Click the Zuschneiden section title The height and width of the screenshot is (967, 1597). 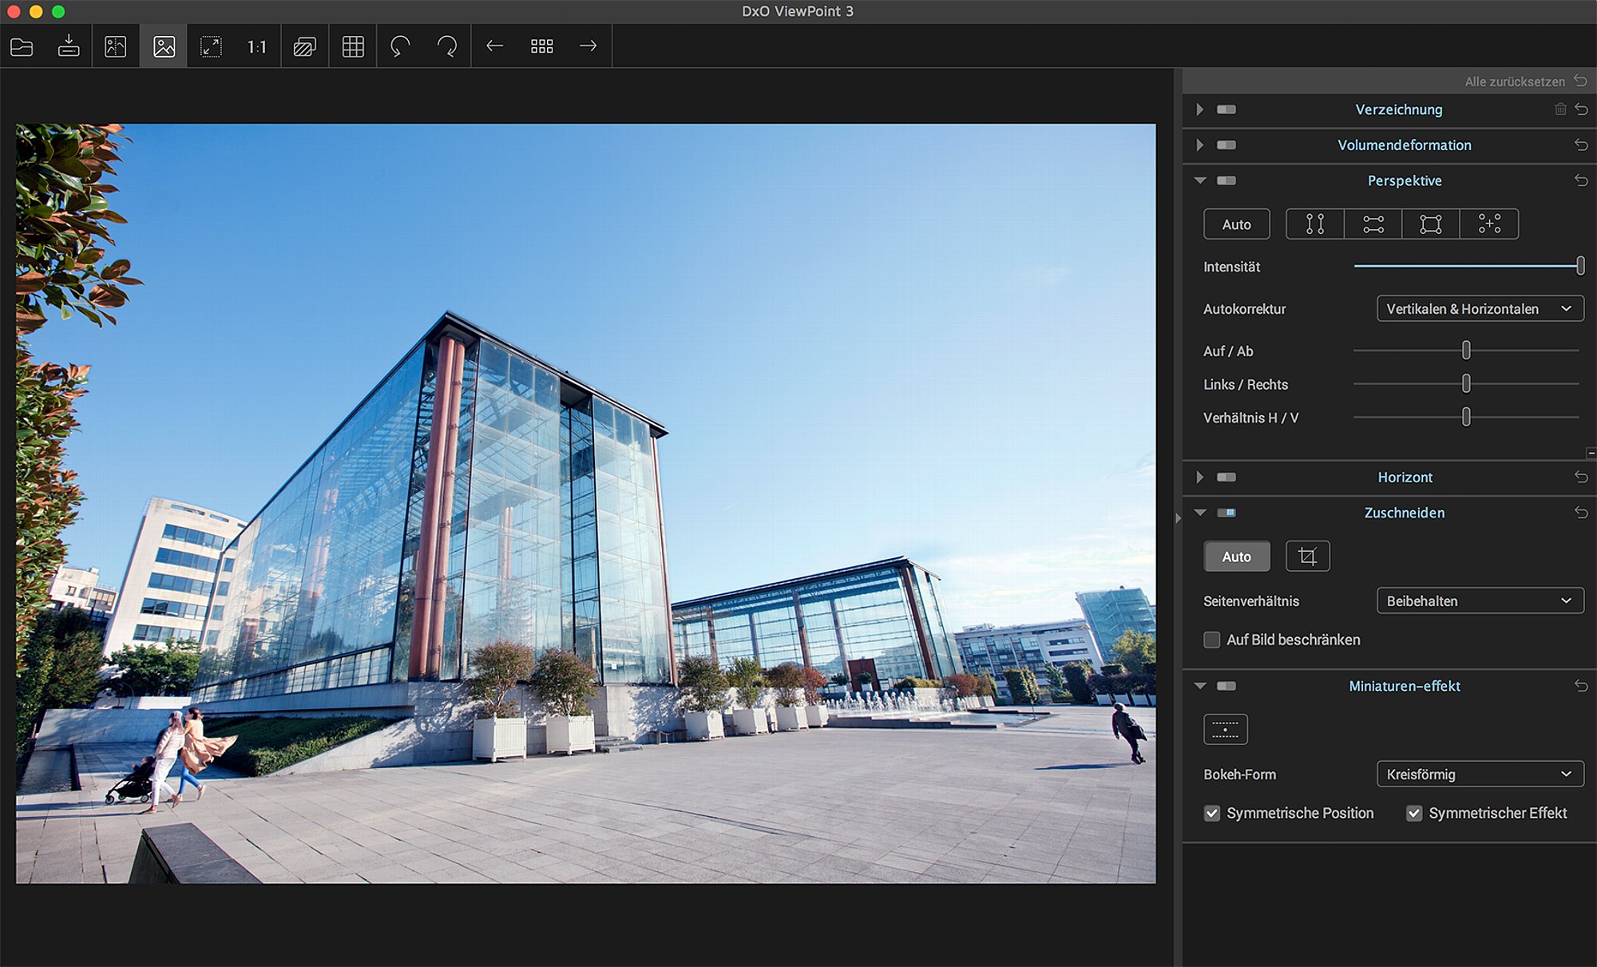[1405, 513]
